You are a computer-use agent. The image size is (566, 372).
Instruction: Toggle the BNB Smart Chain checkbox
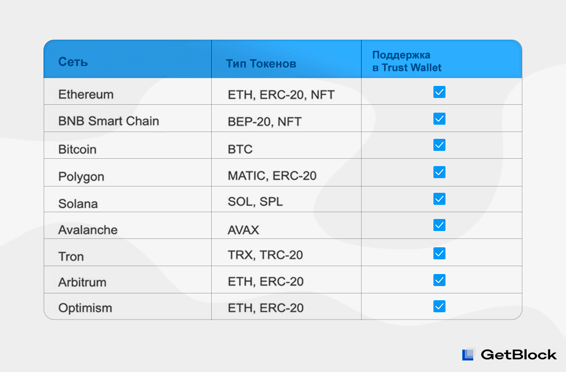(439, 119)
